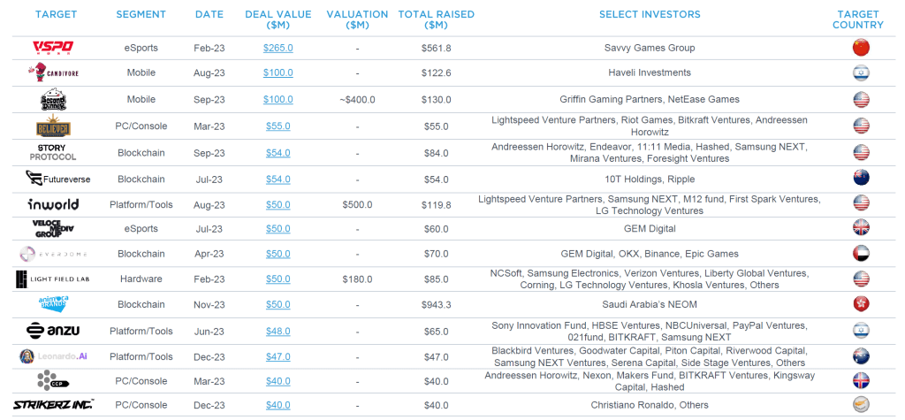Click the Candivore logo

coord(52,73)
